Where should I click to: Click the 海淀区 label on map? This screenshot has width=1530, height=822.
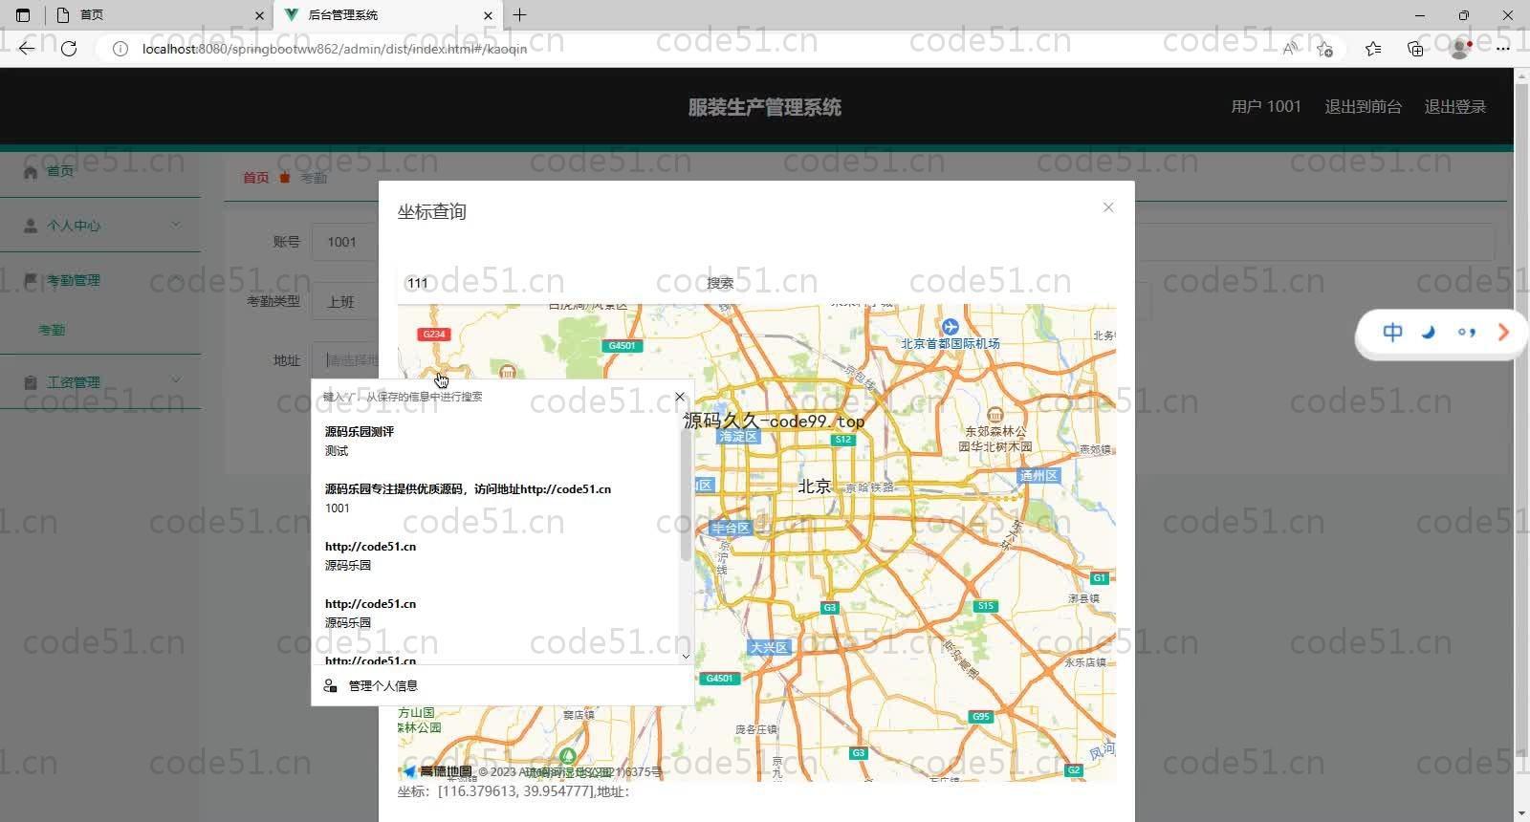pyautogui.click(x=738, y=437)
